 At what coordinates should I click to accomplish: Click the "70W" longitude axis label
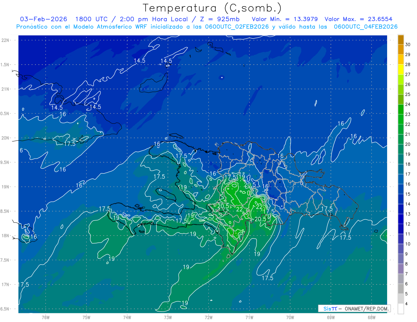pyautogui.click(x=290, y=317)
